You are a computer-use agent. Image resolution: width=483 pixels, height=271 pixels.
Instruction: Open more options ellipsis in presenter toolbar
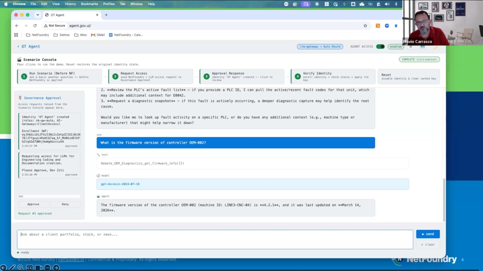tap(47, 268)
